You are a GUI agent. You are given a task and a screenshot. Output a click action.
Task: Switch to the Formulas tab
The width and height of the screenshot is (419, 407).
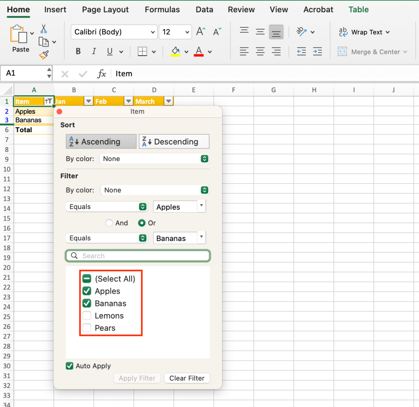[x=162, y=10]
